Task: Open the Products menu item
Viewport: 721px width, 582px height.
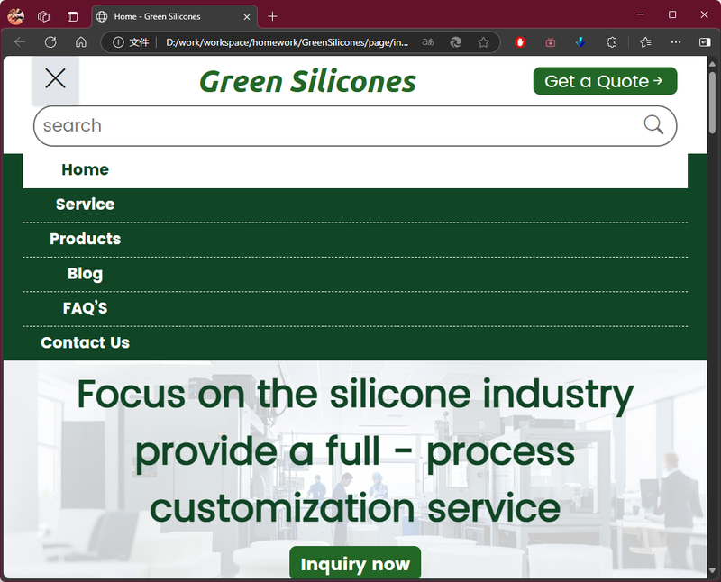Action: pyautogui.click(x=85, y=239)
